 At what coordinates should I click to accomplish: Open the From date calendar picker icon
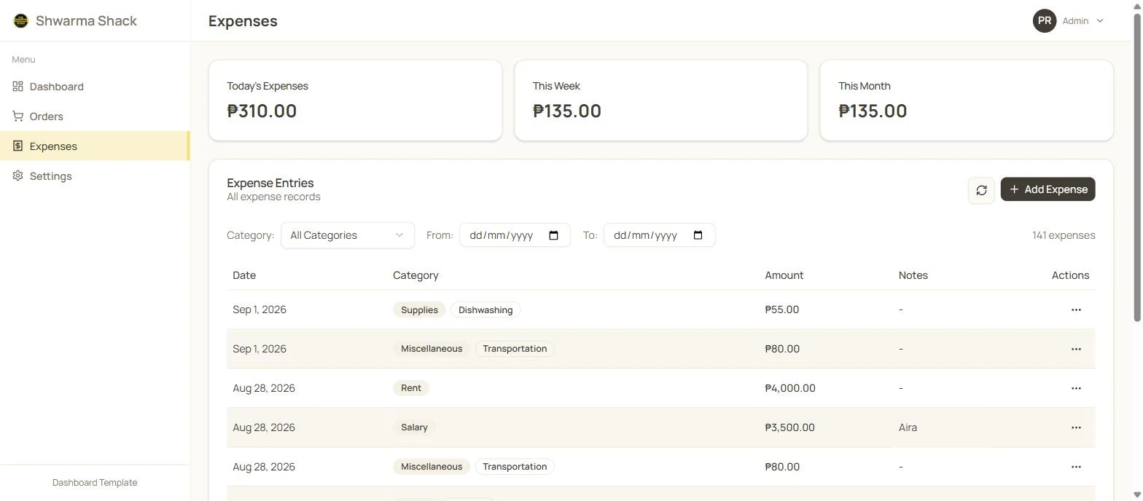coord(553,235)
